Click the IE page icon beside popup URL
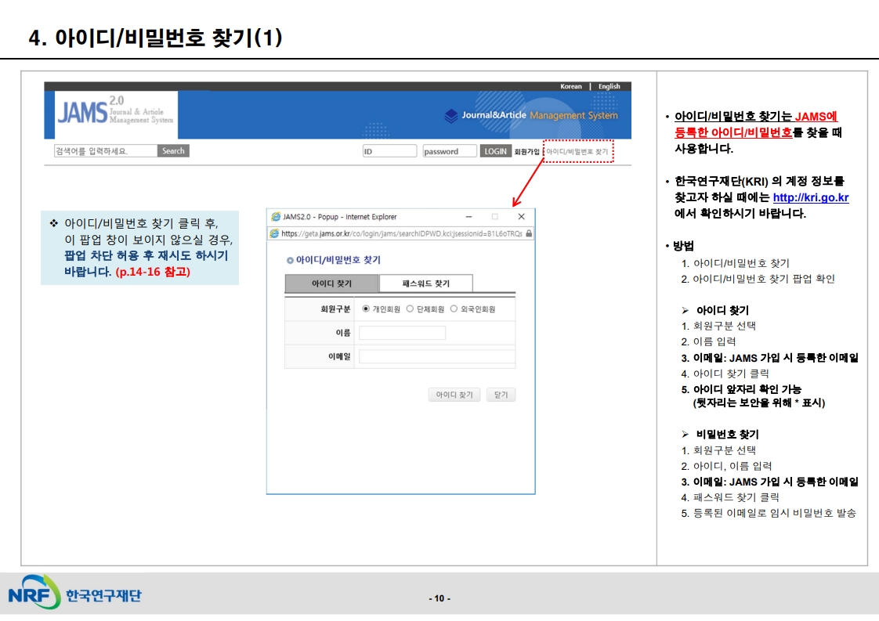The width and height of the screenshot is (879, 621). pyautogui.click(x=274, y=233)
